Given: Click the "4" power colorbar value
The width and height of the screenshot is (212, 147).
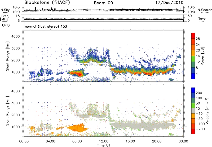Looking at the screenshot, I should (x=197, y=73).
